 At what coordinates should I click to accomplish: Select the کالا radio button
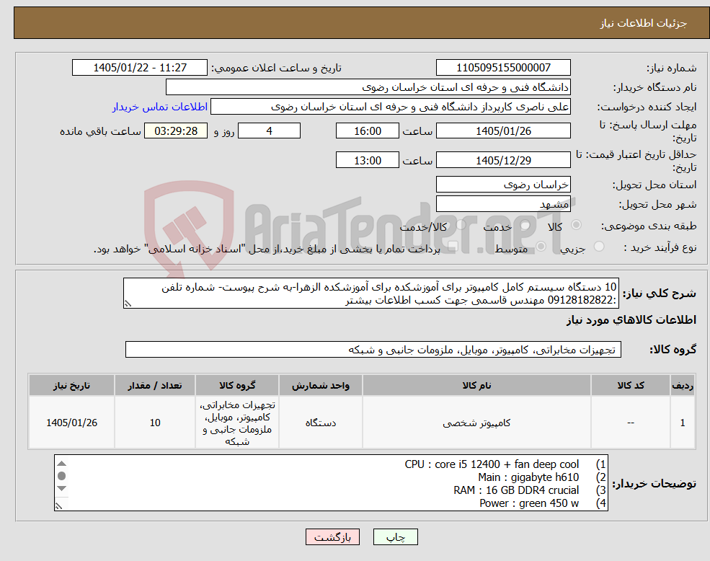pyautogui.click(x=577, y=225)
